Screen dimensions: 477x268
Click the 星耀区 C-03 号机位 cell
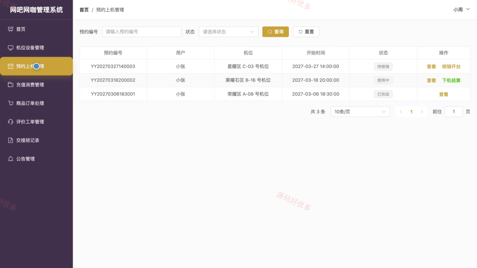(248, 67)
